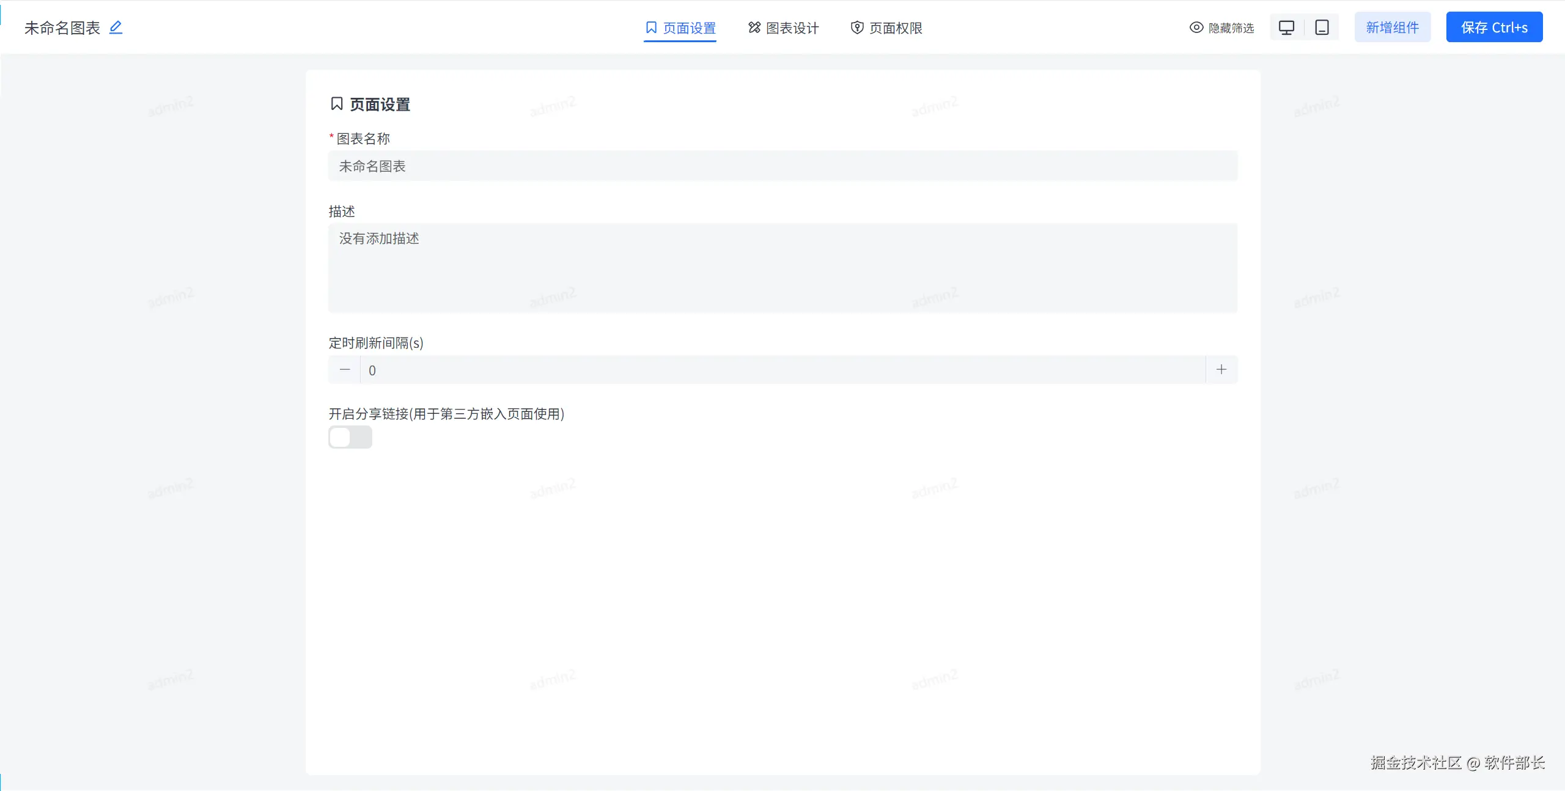Click the pencil edit icon beside chart title
The height and width of the screenshot is (791, 1565).
(x=116, y=28)
